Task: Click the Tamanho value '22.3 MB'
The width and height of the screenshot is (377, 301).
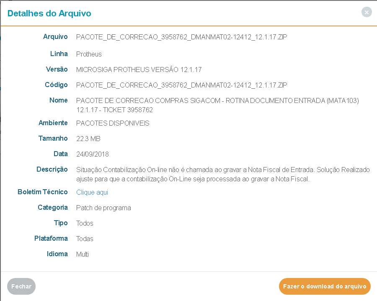Action: 88,139
